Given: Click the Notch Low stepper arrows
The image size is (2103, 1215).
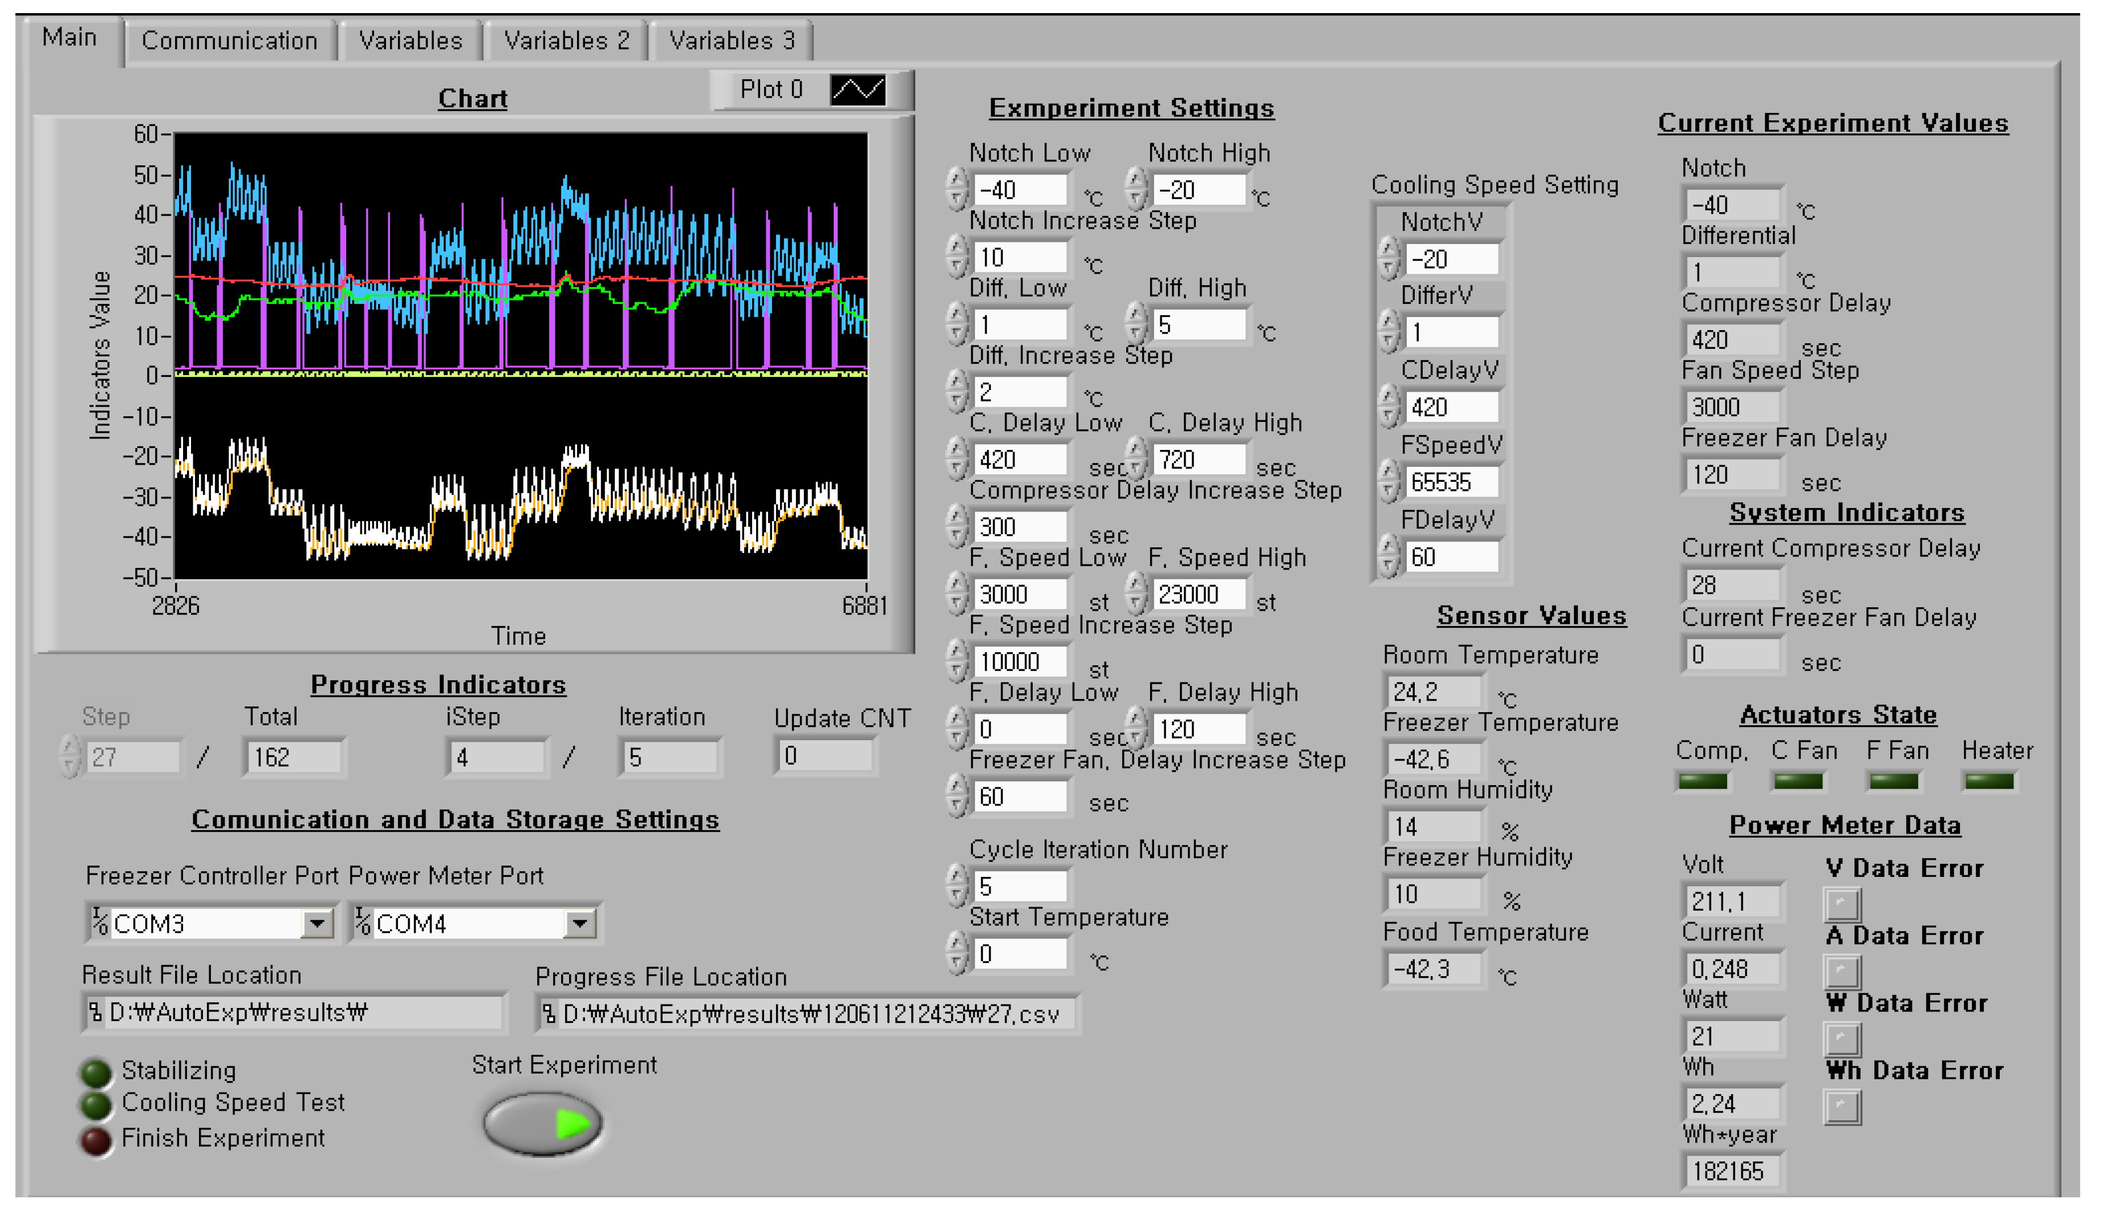Looking at the screenshot, I should click(956, 189).
